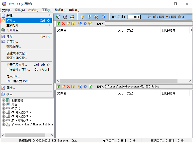Viewport: 193px width, 143px height.
Task: Select 另存为... menu entry
Action: point(12,41)
